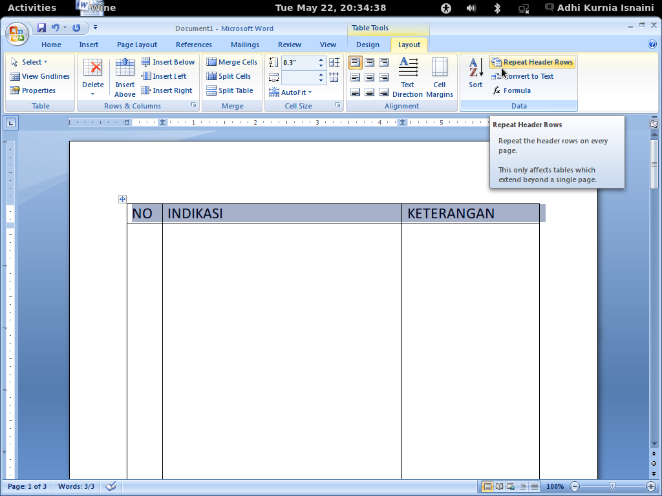Set cell alignment to top center
The width and height of the screenshot is (662, 496).
coord(369,63)
